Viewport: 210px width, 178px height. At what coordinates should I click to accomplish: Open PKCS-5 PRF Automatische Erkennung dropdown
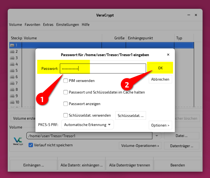click(88, 125)
